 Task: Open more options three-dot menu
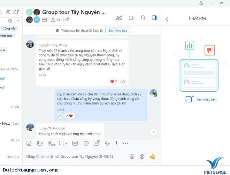[126, 143]
